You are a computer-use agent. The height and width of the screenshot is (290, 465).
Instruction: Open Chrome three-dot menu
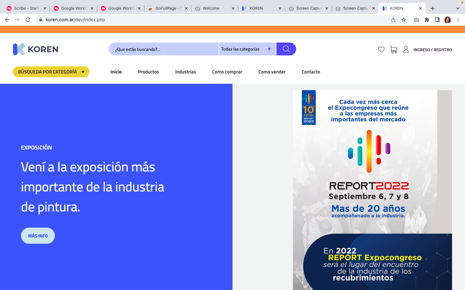pos(458,20)
